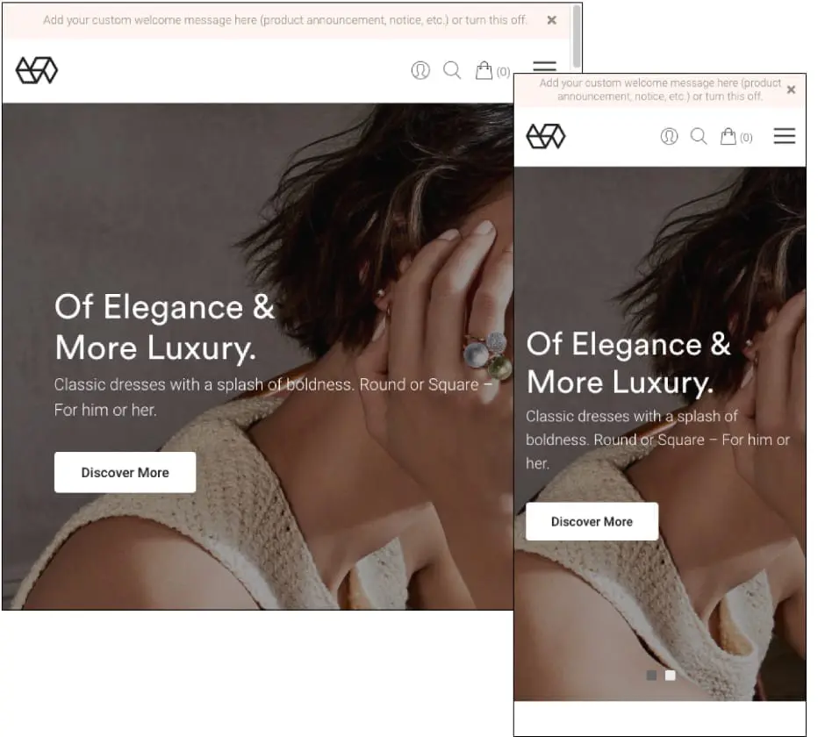
Task: Click the 'Of Elegance & More Luxury.' heading in the tablet window
Action: pyautogui.click(x=165, y=327)
